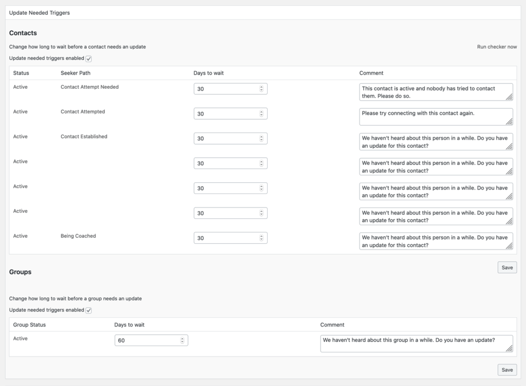Click the Run checker now link

[x=497, y=46]
